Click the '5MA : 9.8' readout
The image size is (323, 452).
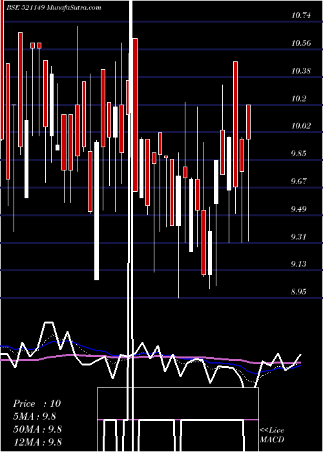[x=35, y=416]
